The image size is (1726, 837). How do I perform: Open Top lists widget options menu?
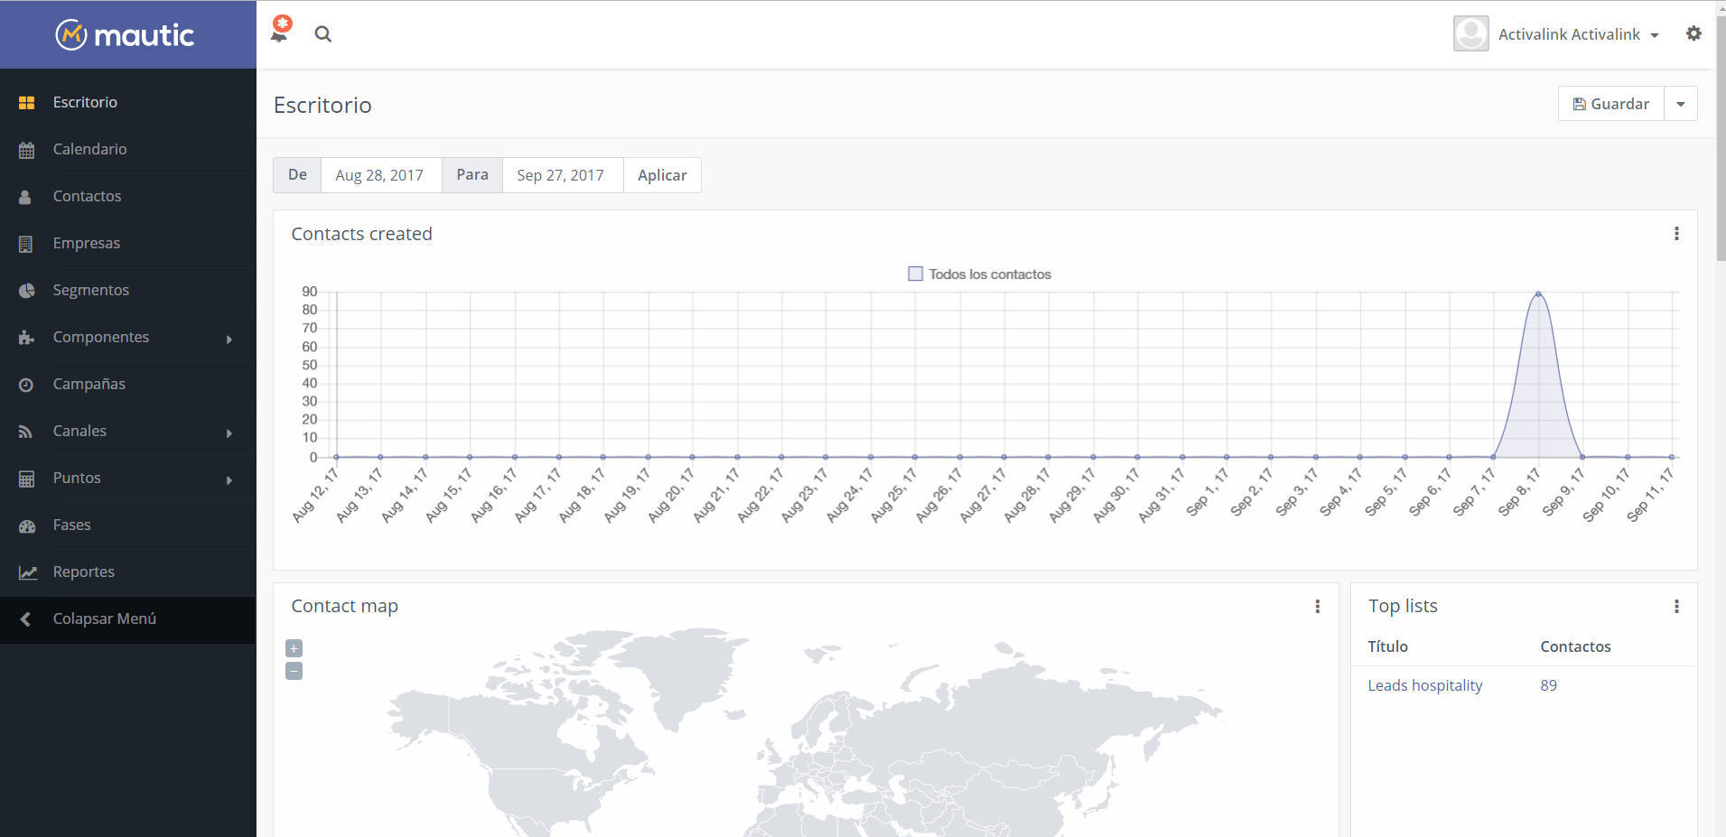1676,607
